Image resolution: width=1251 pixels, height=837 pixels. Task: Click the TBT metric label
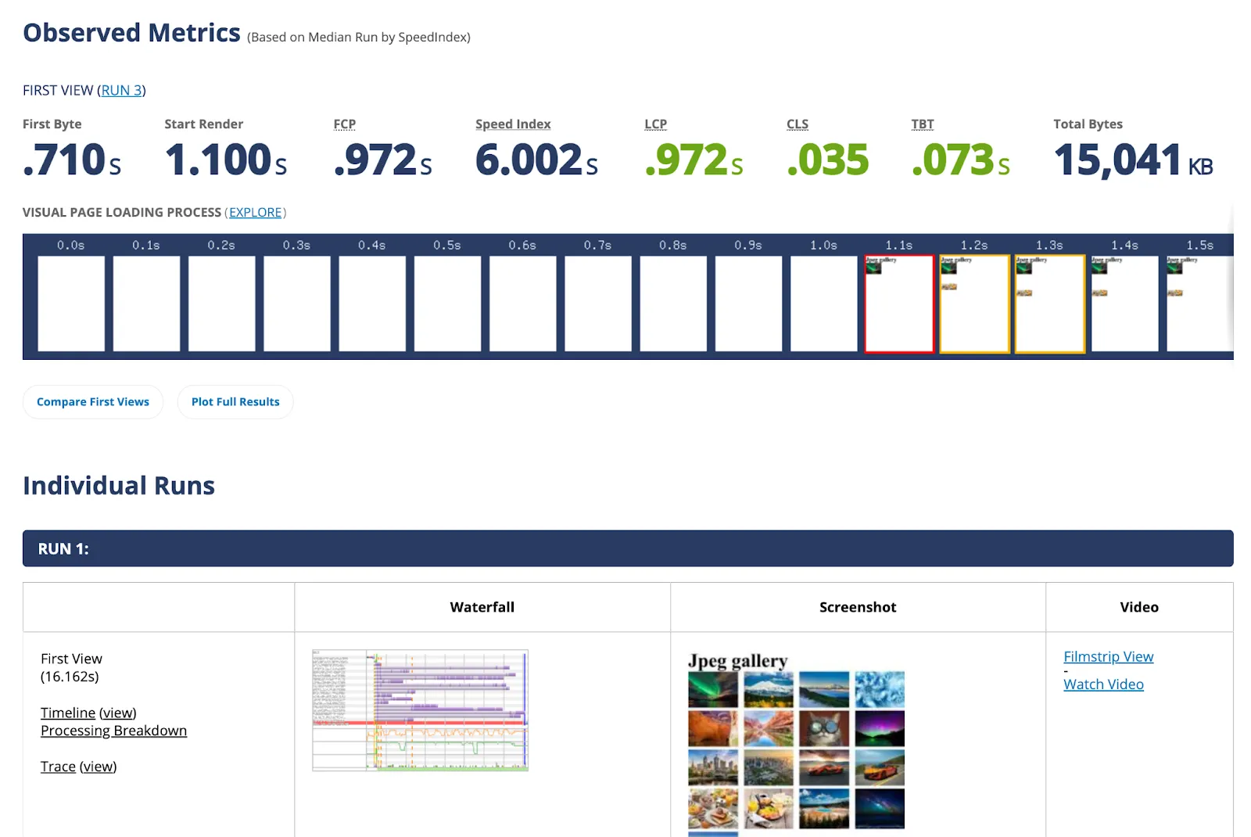coord(923,124)
